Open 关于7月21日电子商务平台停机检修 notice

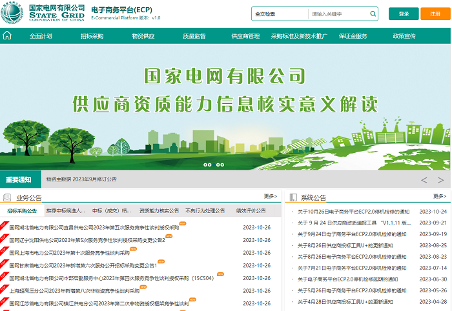pos(352,268)
